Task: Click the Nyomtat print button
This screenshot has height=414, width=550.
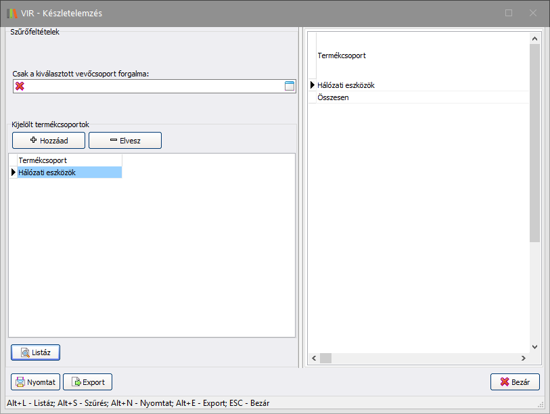Action: tap(35, 382)
